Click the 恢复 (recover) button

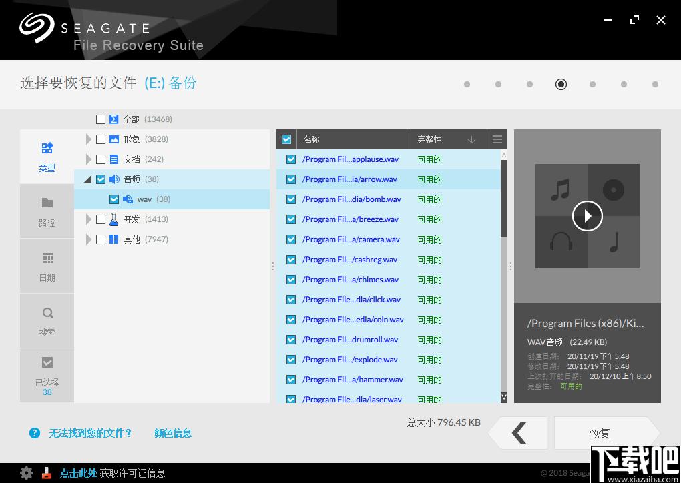pos(607,433)
